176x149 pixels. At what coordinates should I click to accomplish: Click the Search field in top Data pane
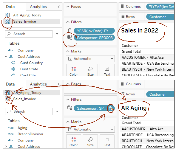coord(29,34)
